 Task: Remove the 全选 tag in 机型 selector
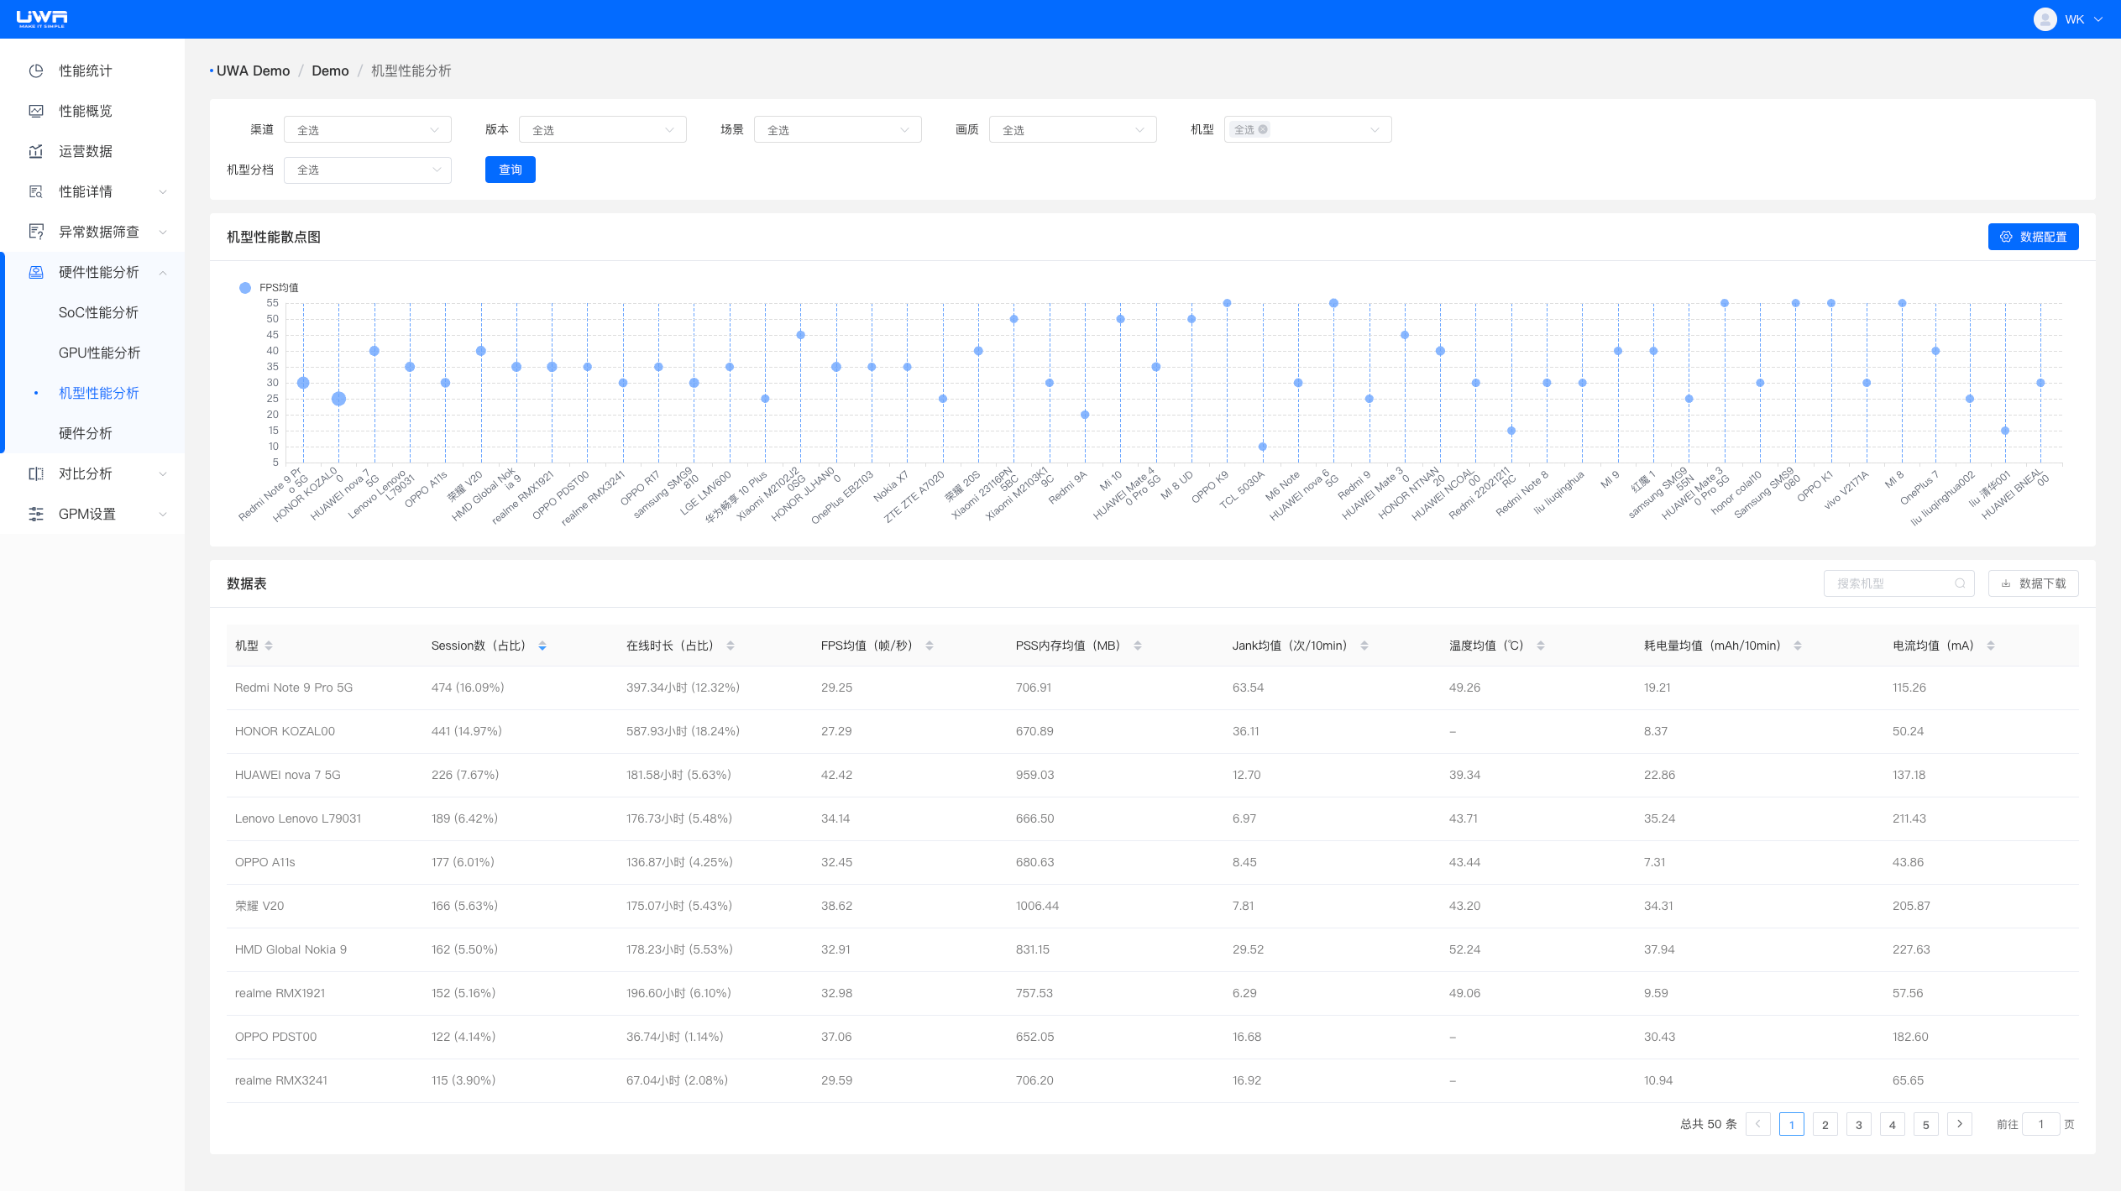pyautogui.click(x=1263, y=130)
